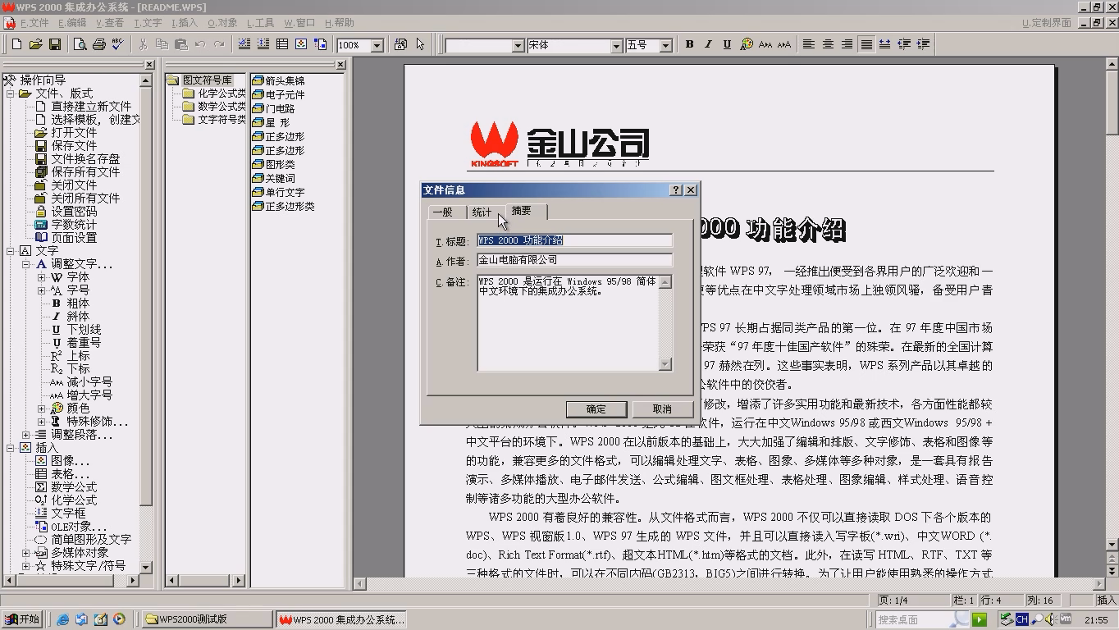The width and height of the screenshot is (1119, 630).
Task: Expand the 多媒体对象 tree node
Action: click(26, 553)
